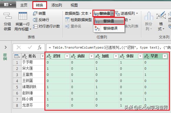Choose 替换错误 from the dropdown menu

(109, 28)
